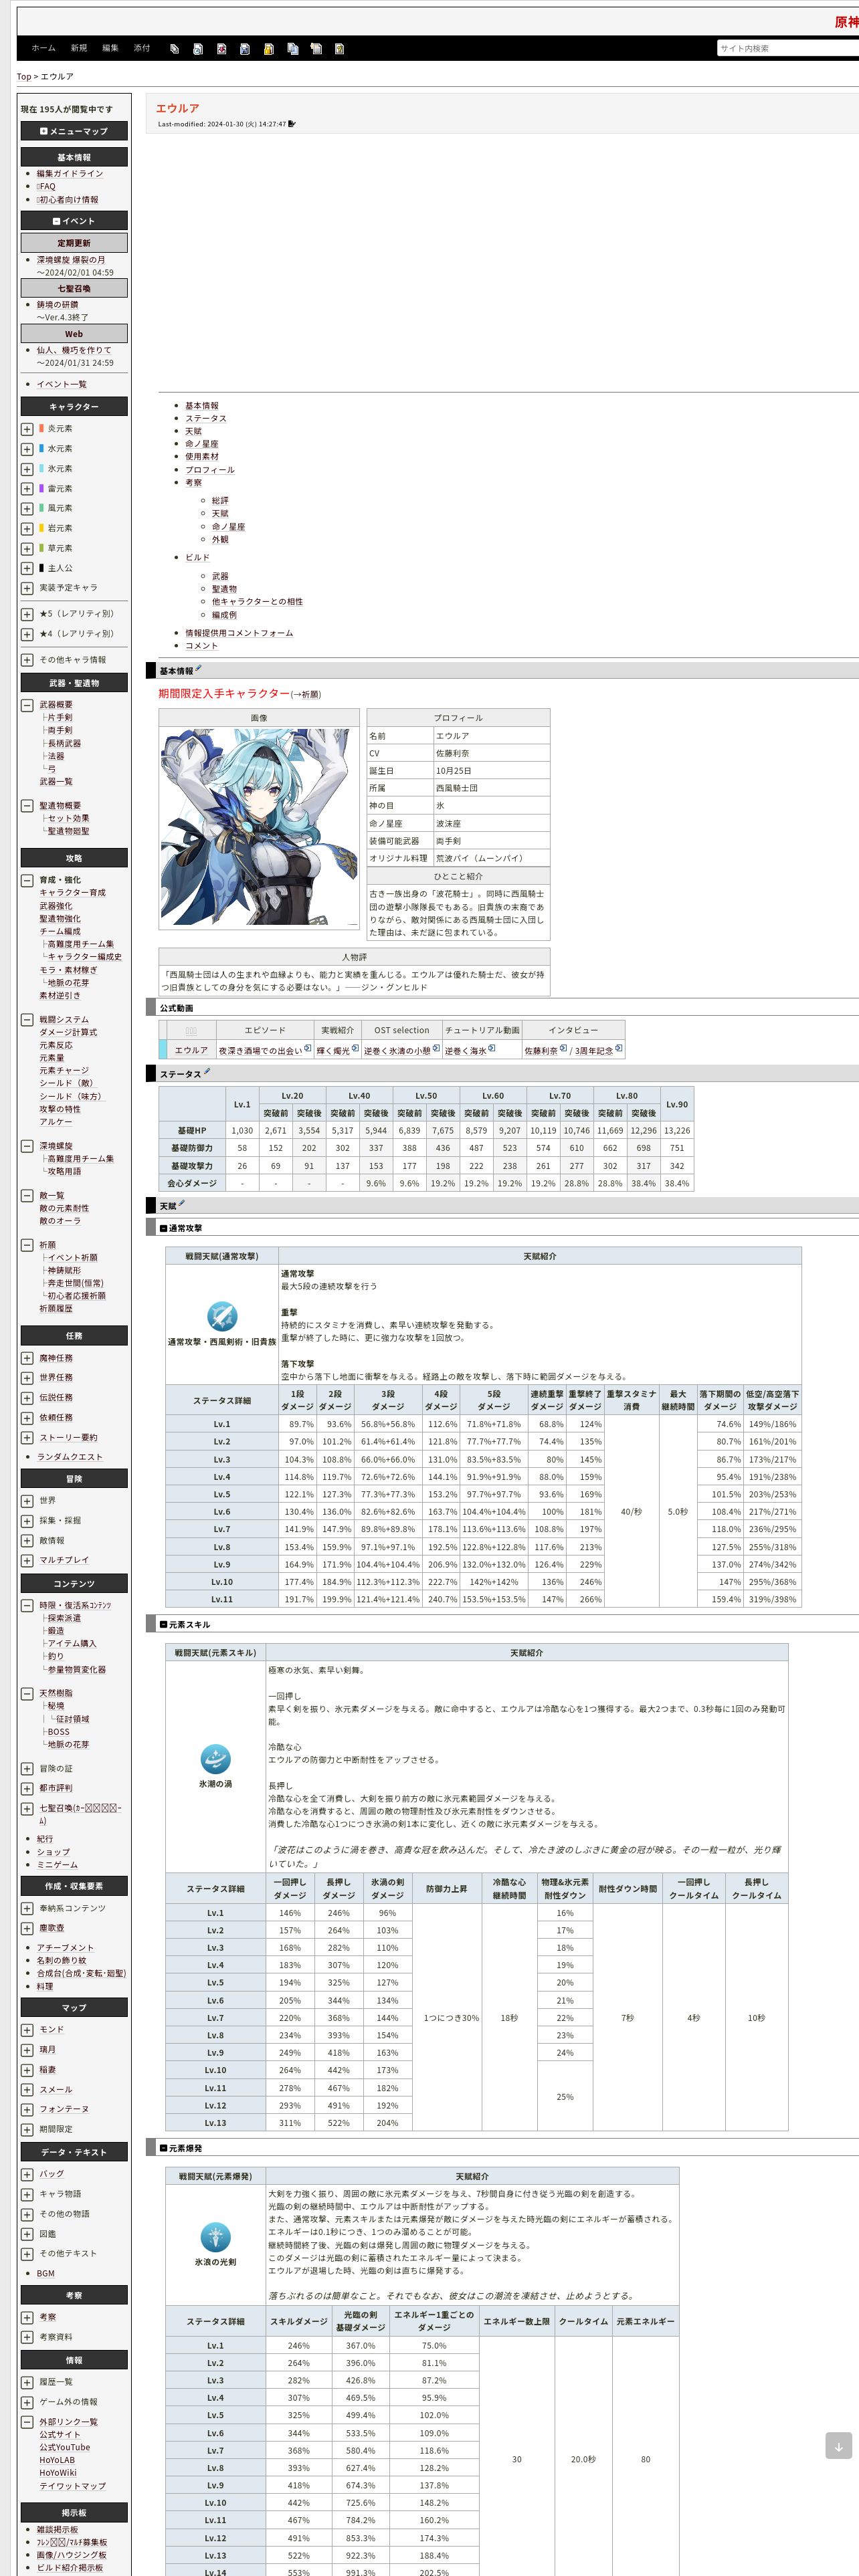This screenshot has height=2576, width=859.
Task: Collapse the 通常攻撃 section with minus icon
Action: (163, 1228)
